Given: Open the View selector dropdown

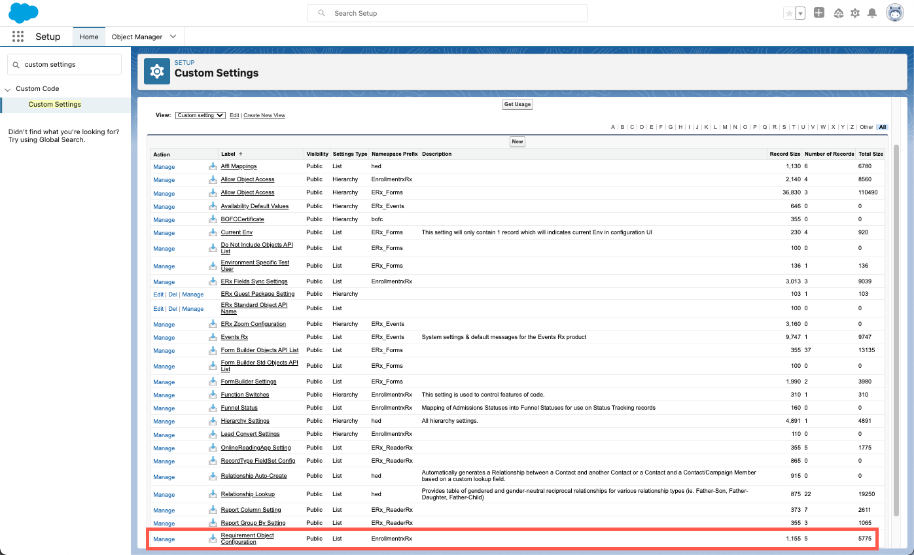Looking at the screenshot, I should point(200,115).
